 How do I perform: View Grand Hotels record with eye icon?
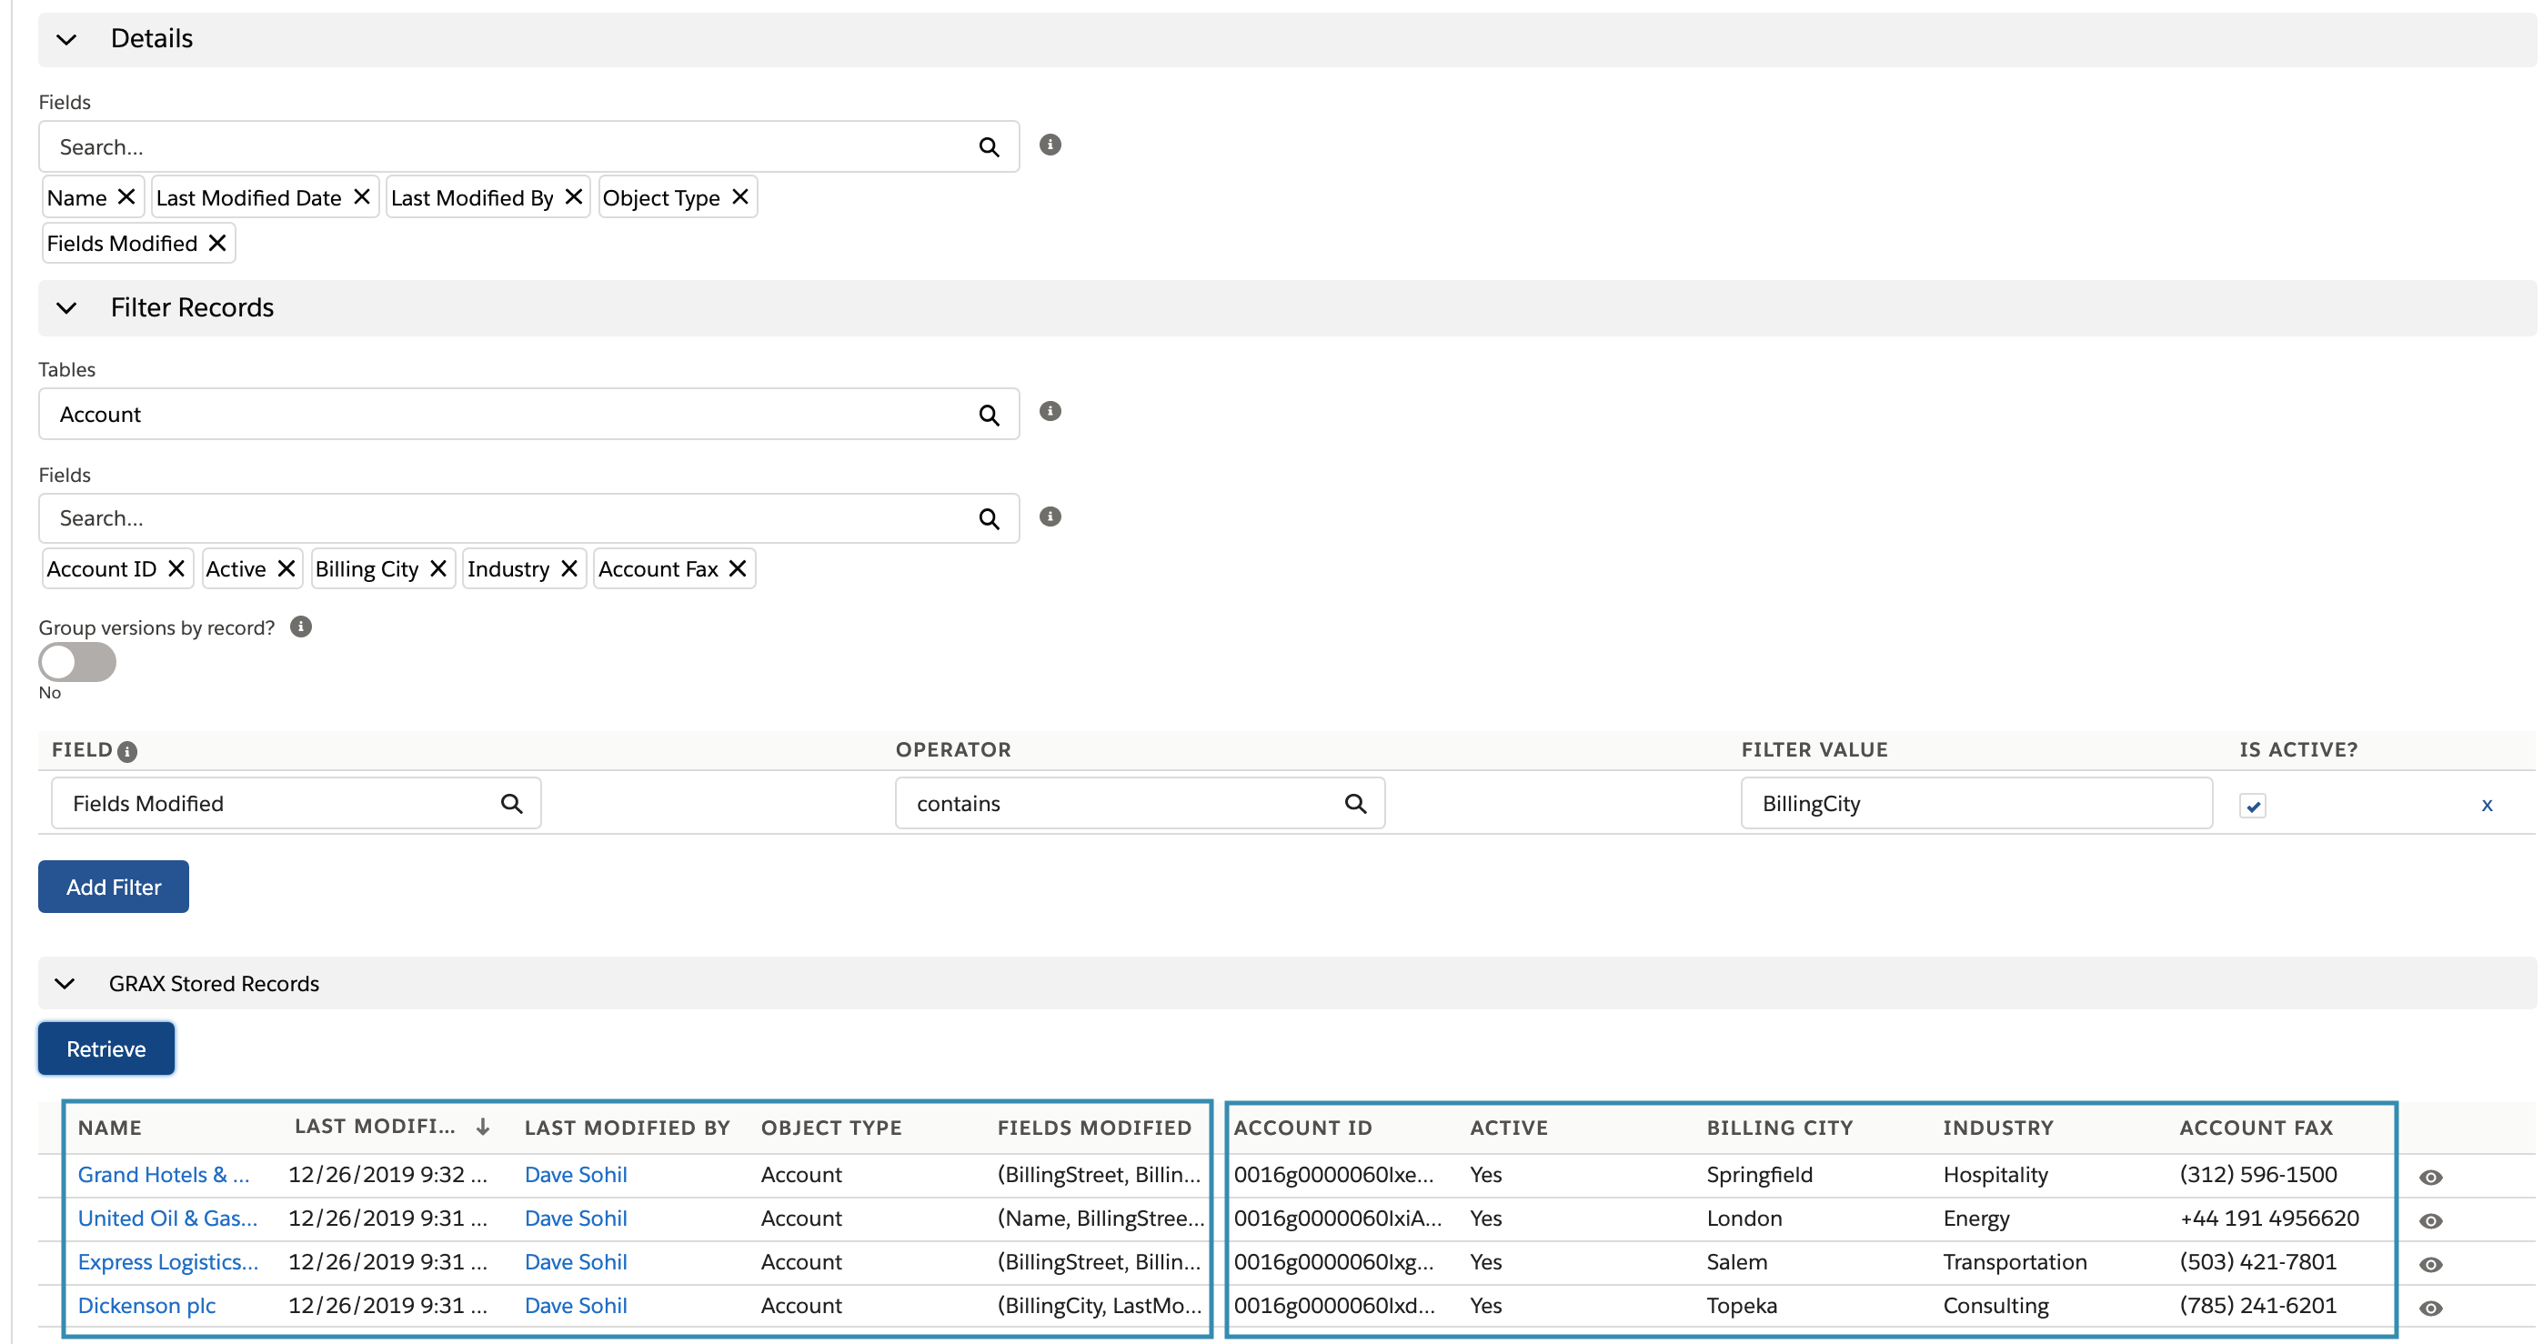pos(2430,1177)
